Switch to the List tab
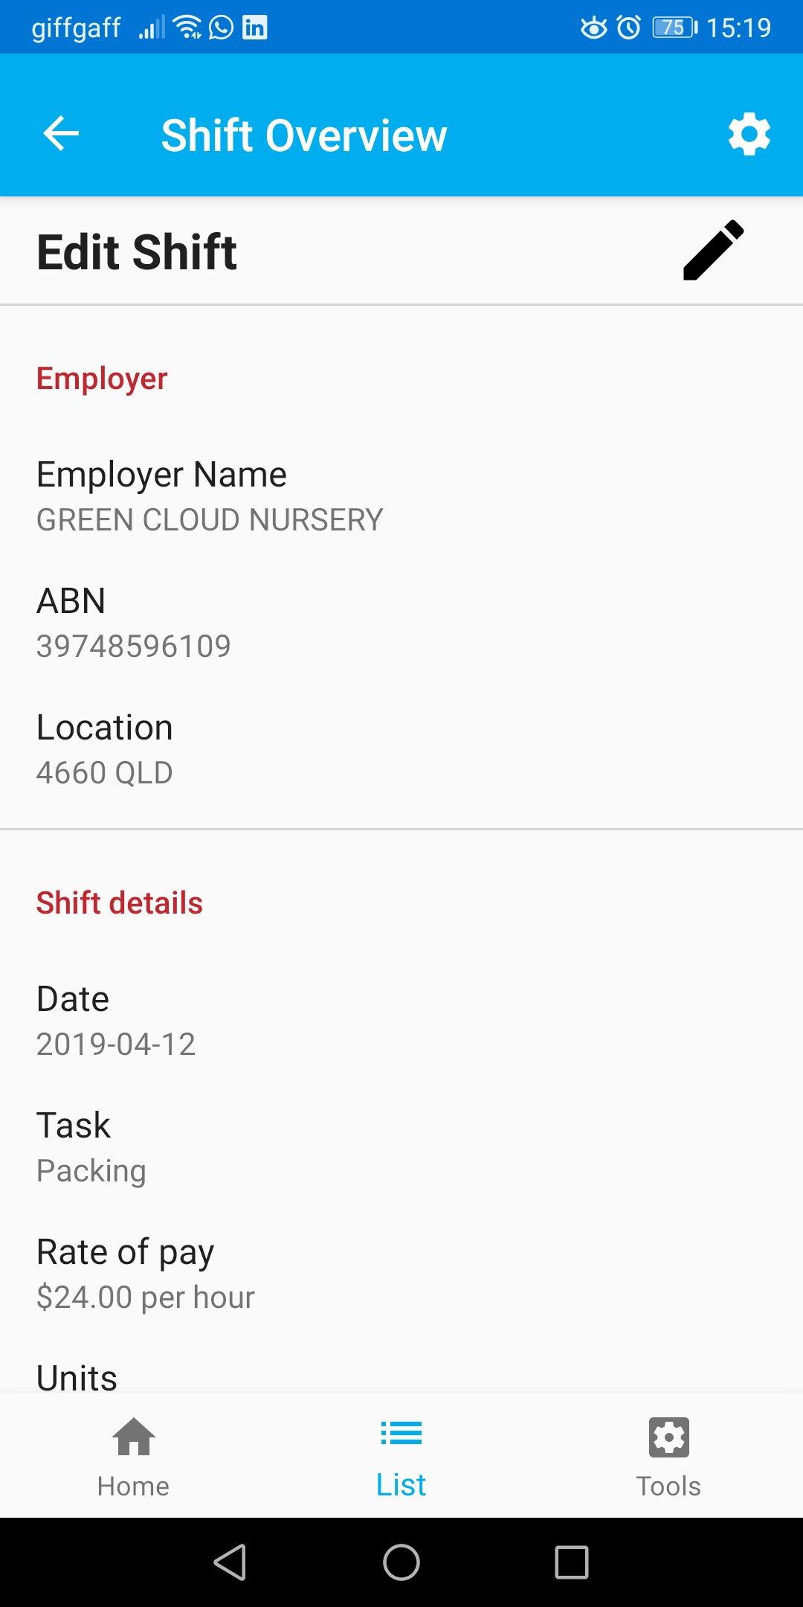The height and width of the screenshot is (1607, 803). point(401,1456)
